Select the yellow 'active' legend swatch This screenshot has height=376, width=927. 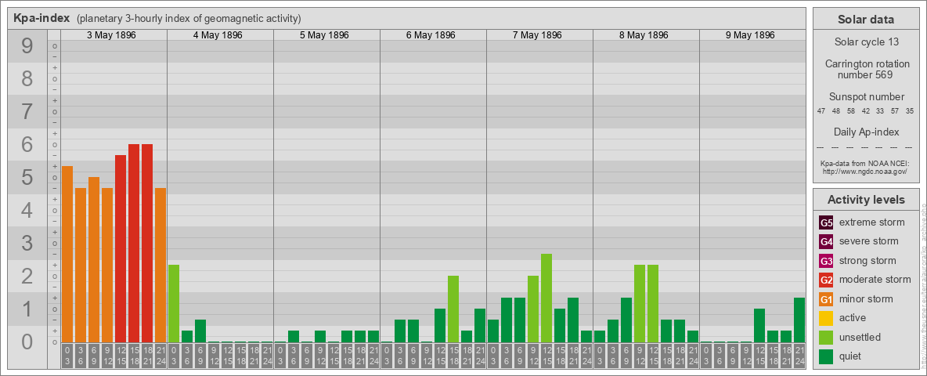tap(826, 318)
